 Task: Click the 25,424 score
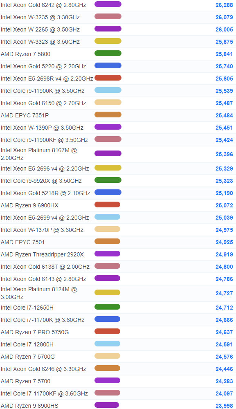(224, 140)
